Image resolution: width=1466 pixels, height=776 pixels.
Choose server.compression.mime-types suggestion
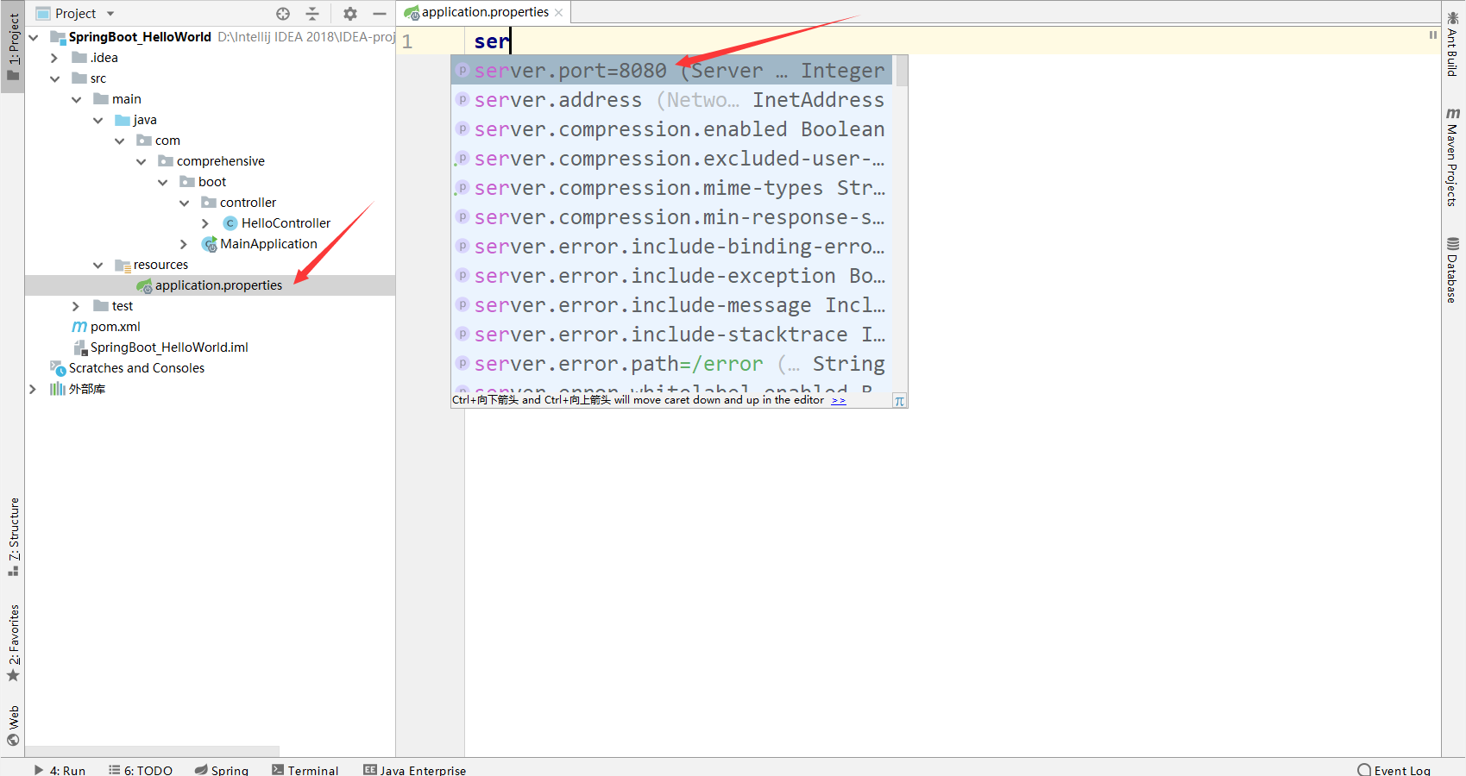671,188
